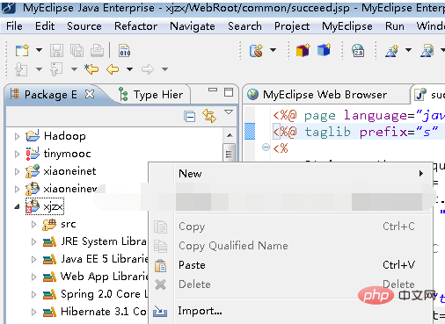The width and height of the screenshot is (445, 324).
Task: Open the New submenu in context menu
Action: tap(290, 174)
